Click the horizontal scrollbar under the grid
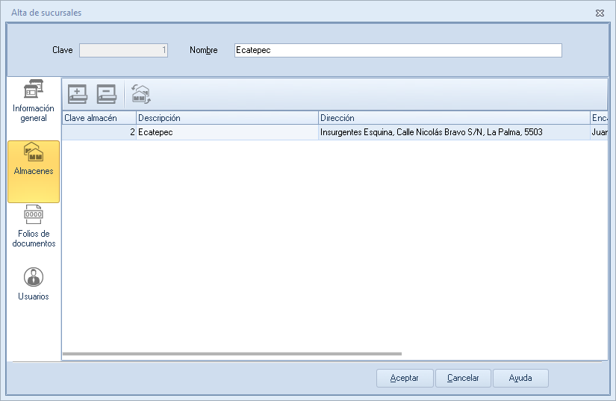 click(232, 354)
